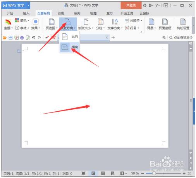196x178 pixels.
Task: Switch to the 视图 ribbon tab
Action: click(93, 13)
